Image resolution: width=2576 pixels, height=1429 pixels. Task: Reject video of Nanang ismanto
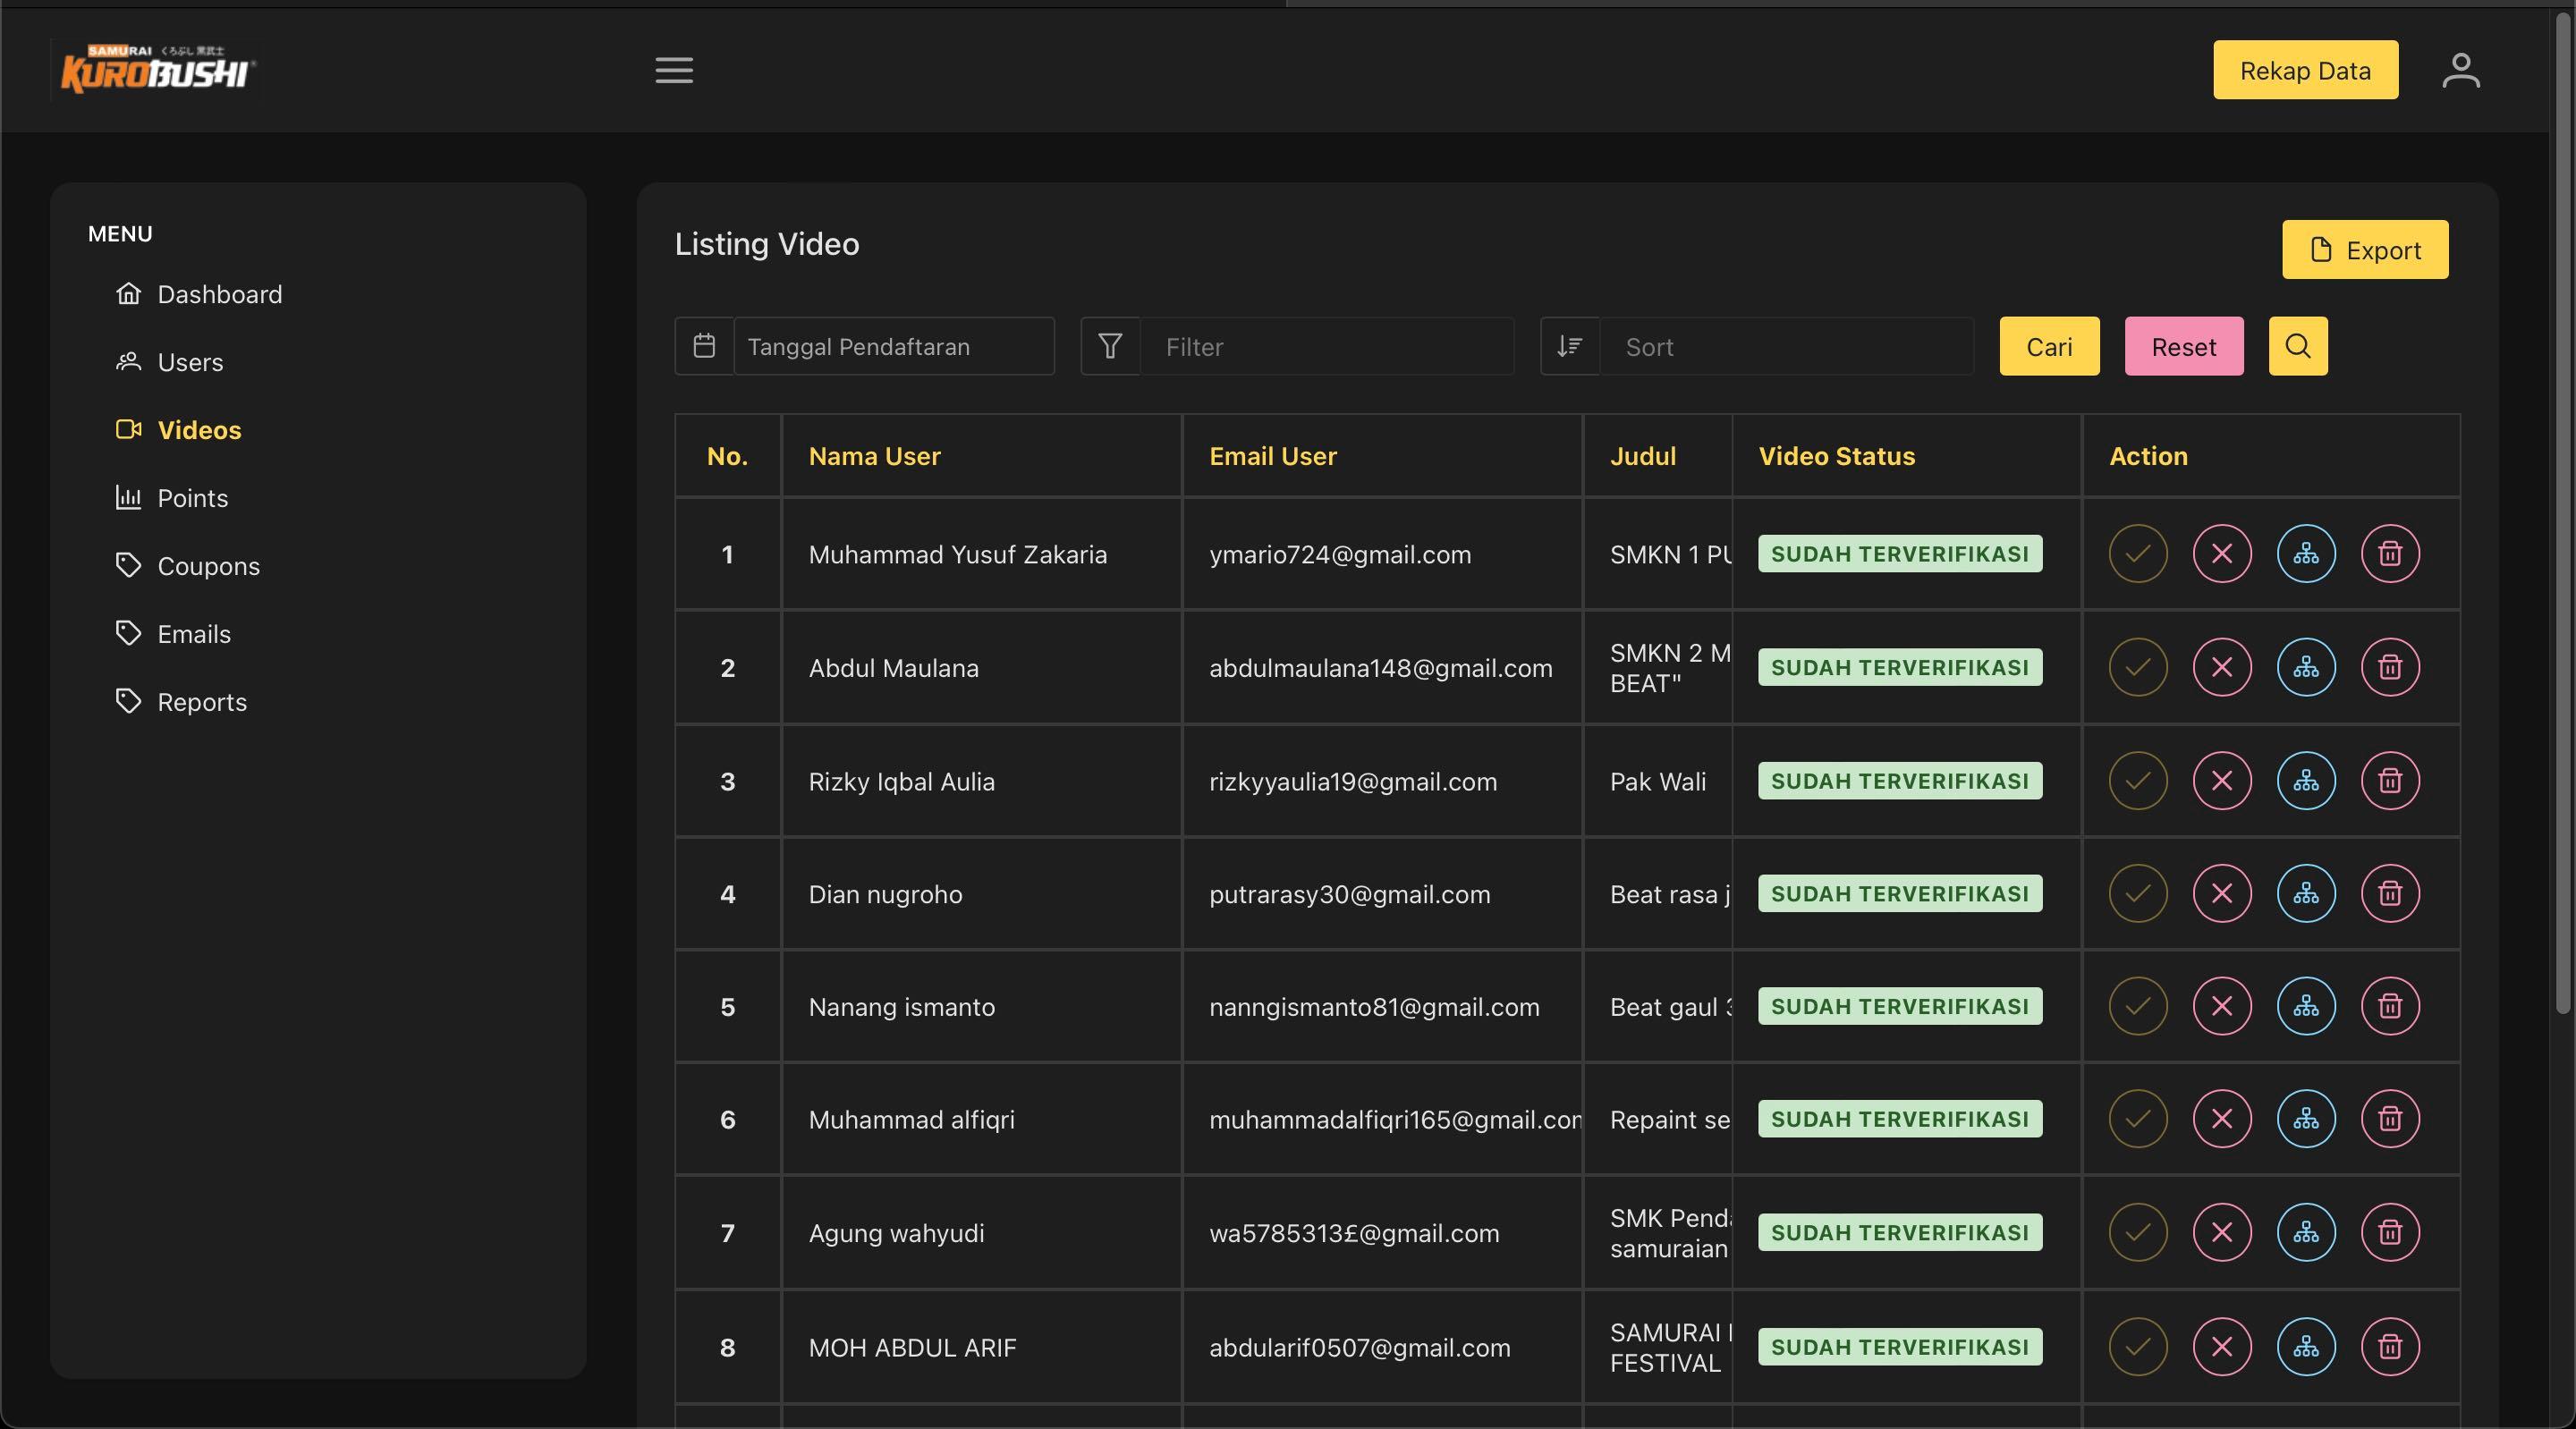coord(2222,1006)
